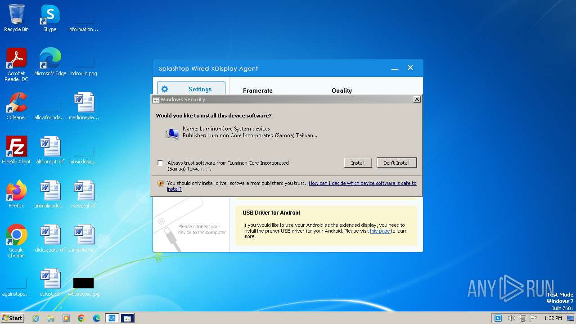Select the summerartic document icon
The height and width of the screenshot is (324, 576).
[84, 238]
